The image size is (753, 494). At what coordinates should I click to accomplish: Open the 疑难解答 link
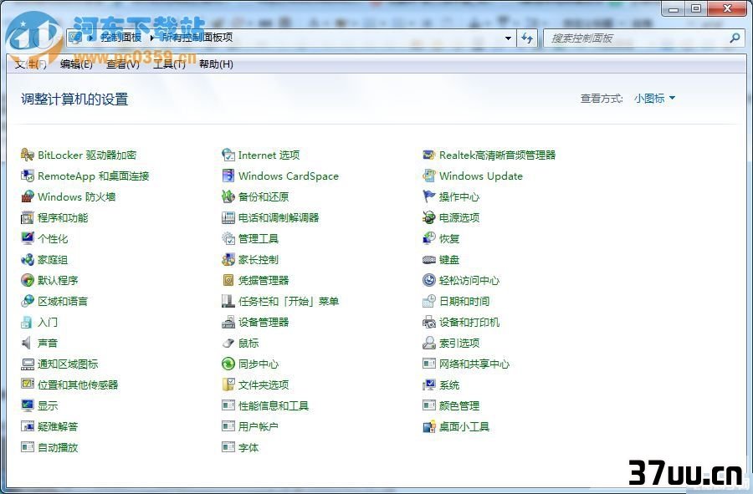tap(58, 427)
